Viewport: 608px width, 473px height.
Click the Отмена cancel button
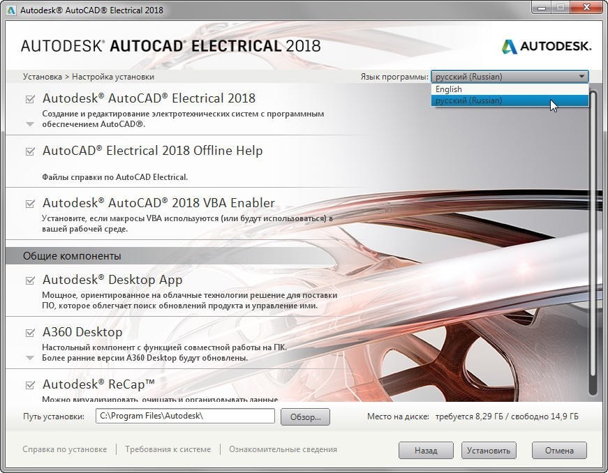pos(559,451)
